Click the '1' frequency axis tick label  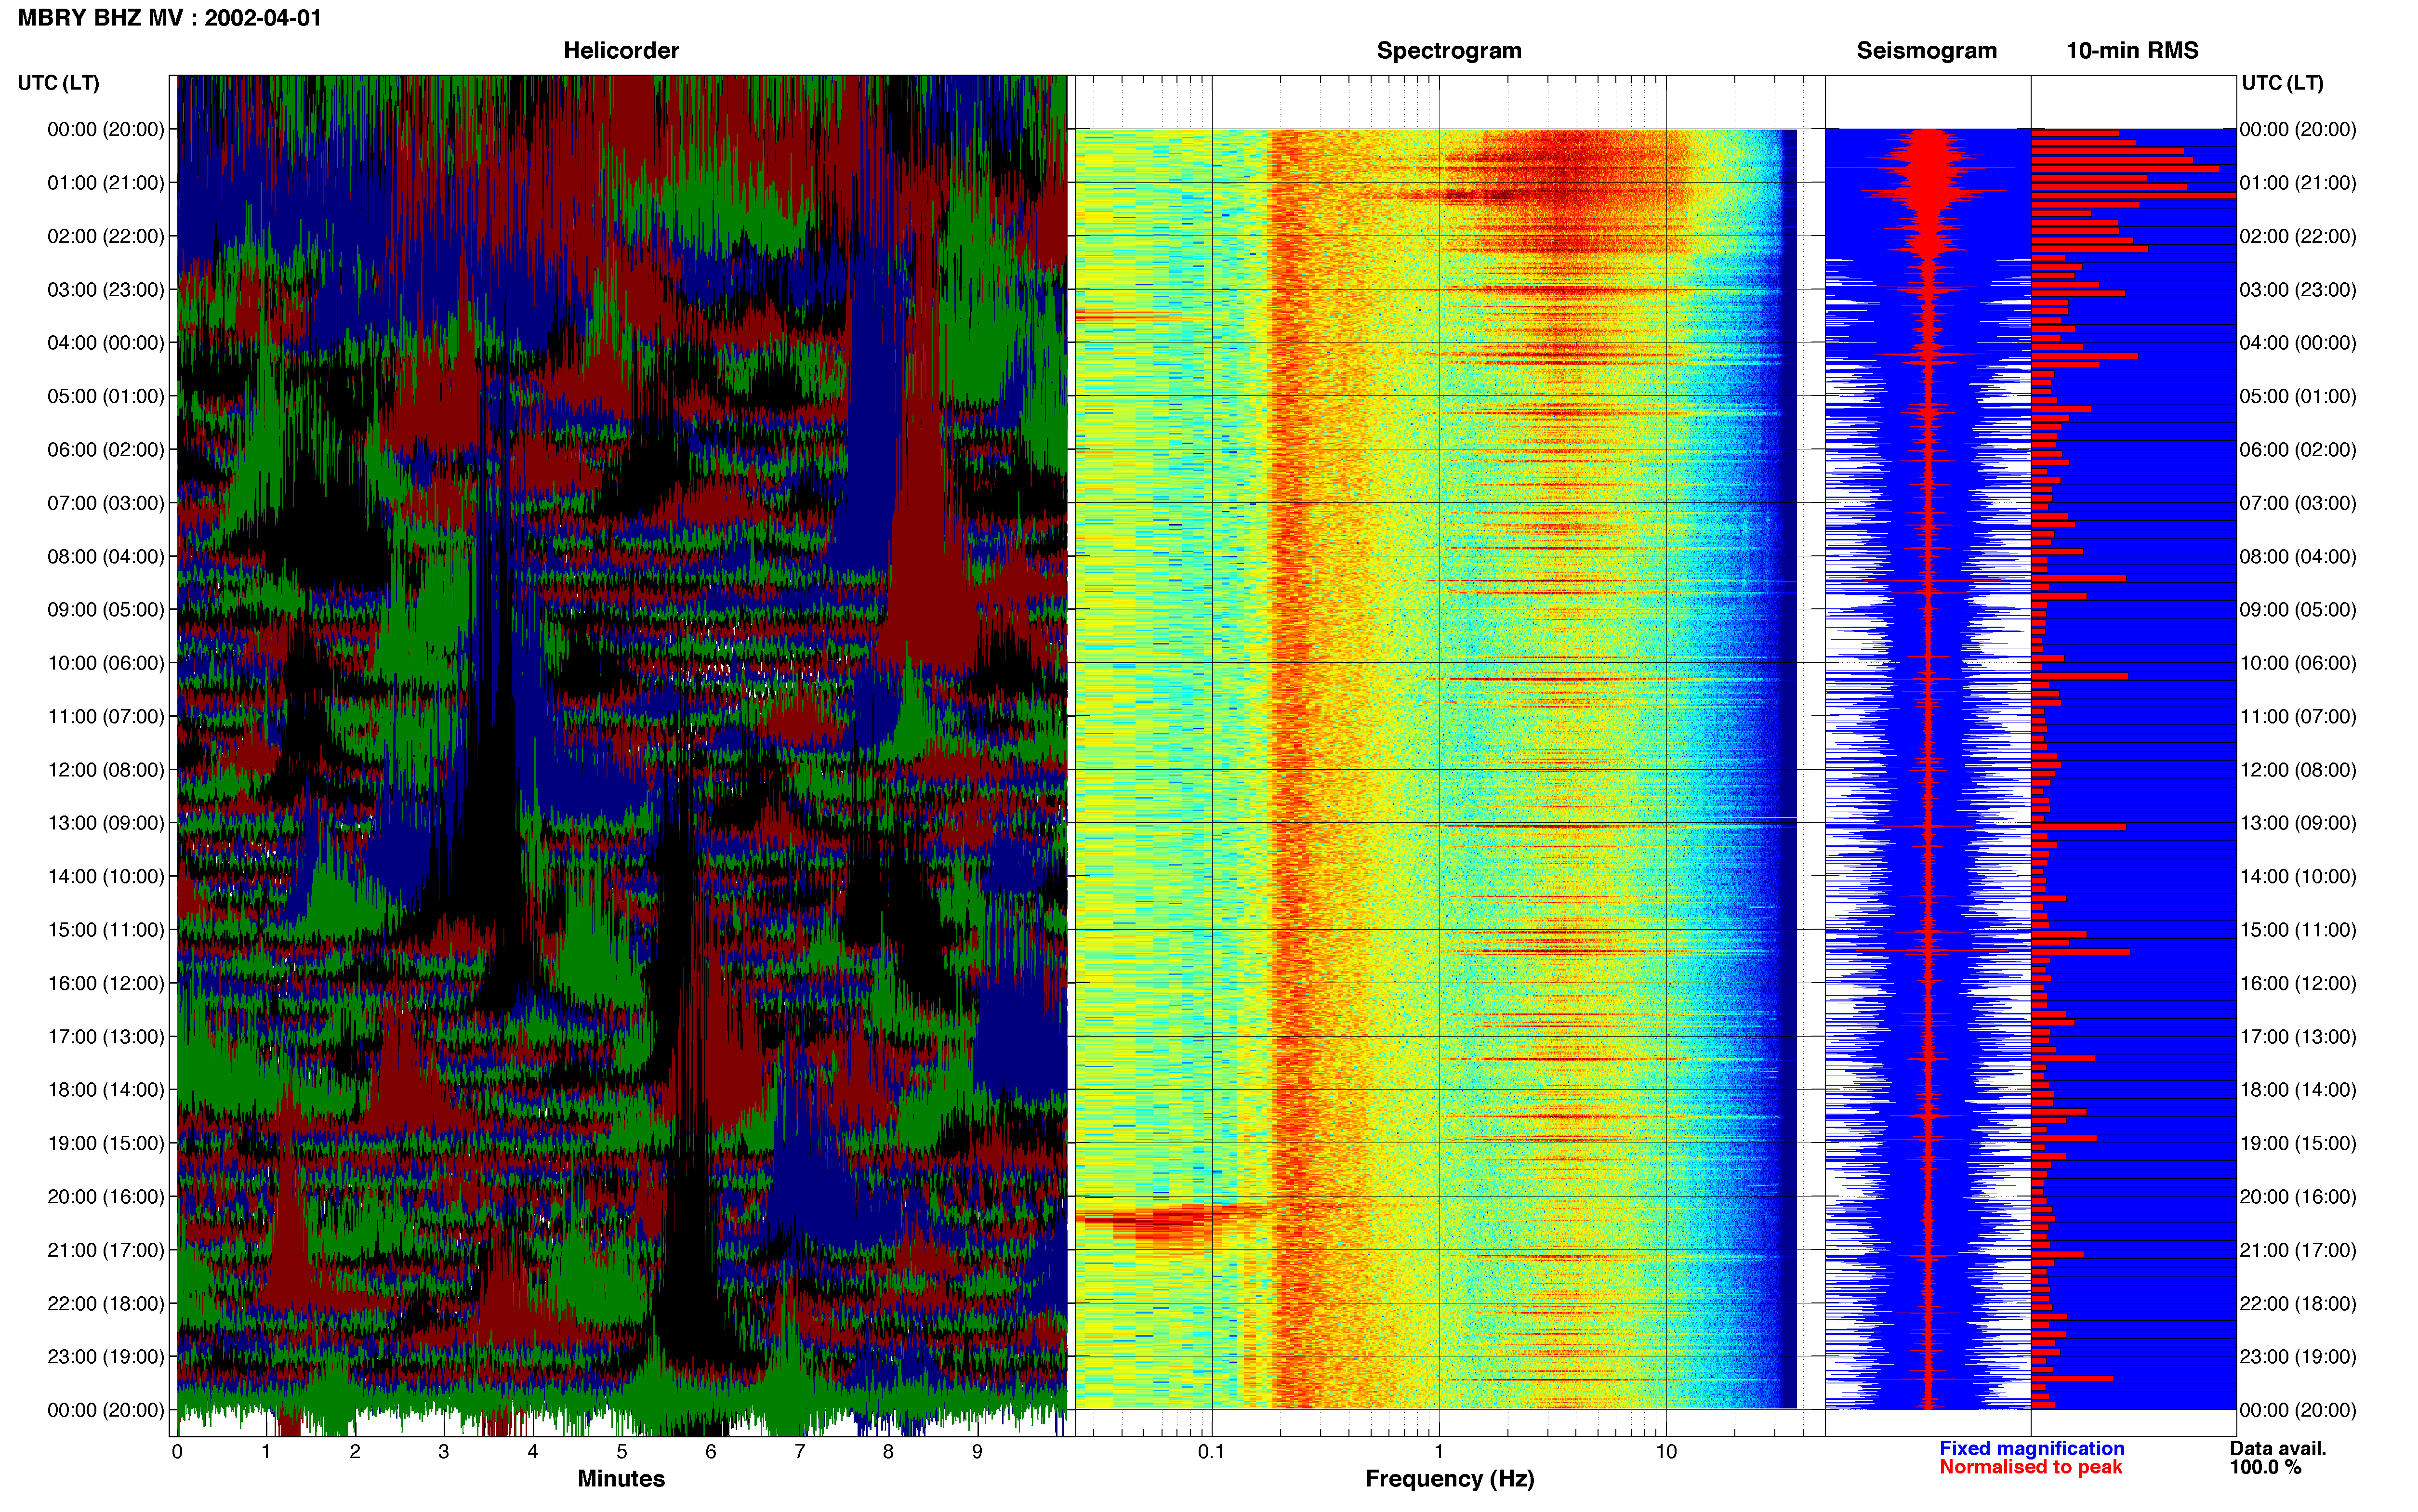click(x=1439, y=1452)
